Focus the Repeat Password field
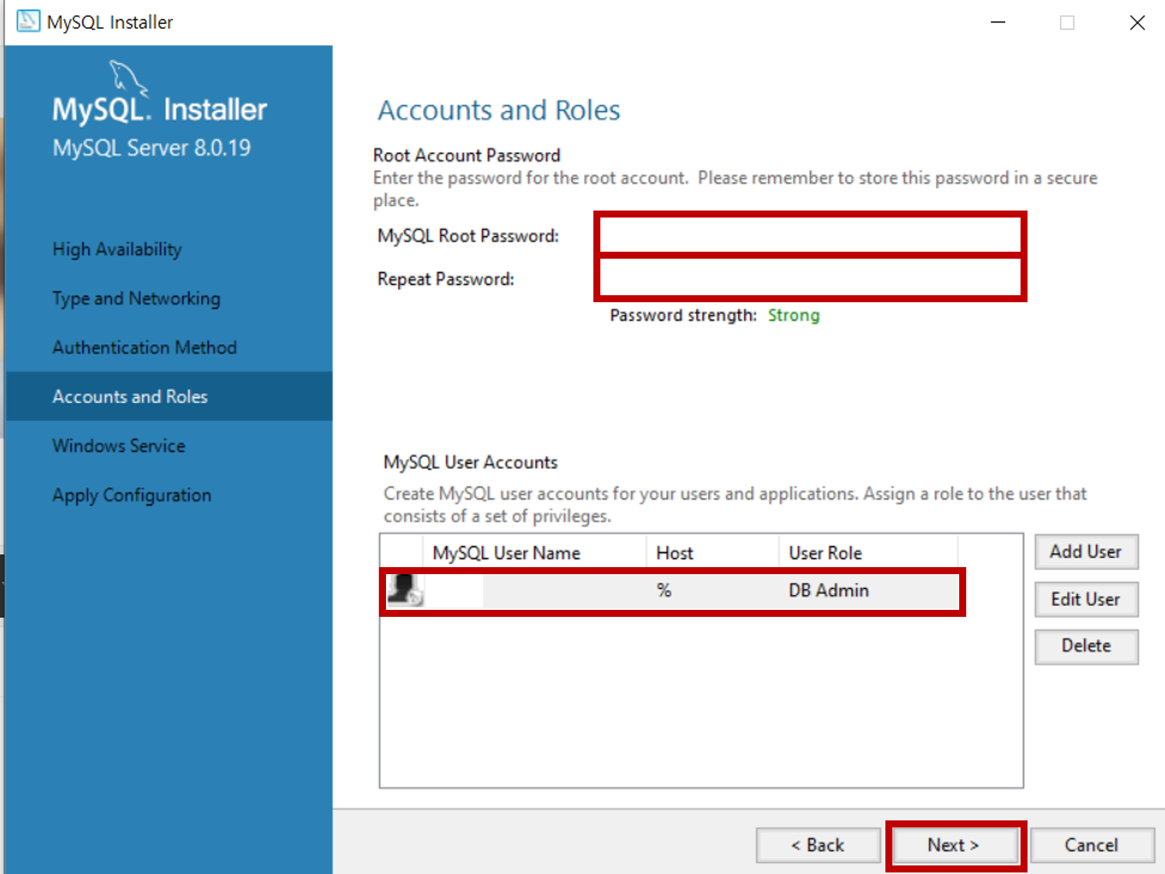1165x874 pixels. pyautogui.click(x=810, y=277)
